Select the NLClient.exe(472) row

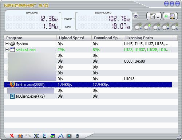pos(91,96)
